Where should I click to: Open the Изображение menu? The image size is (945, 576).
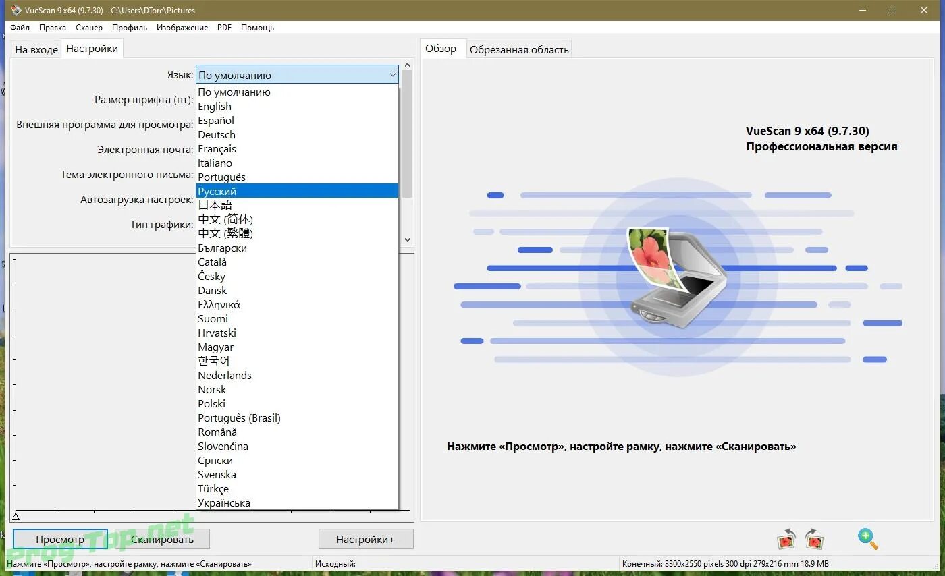point(182,28)
